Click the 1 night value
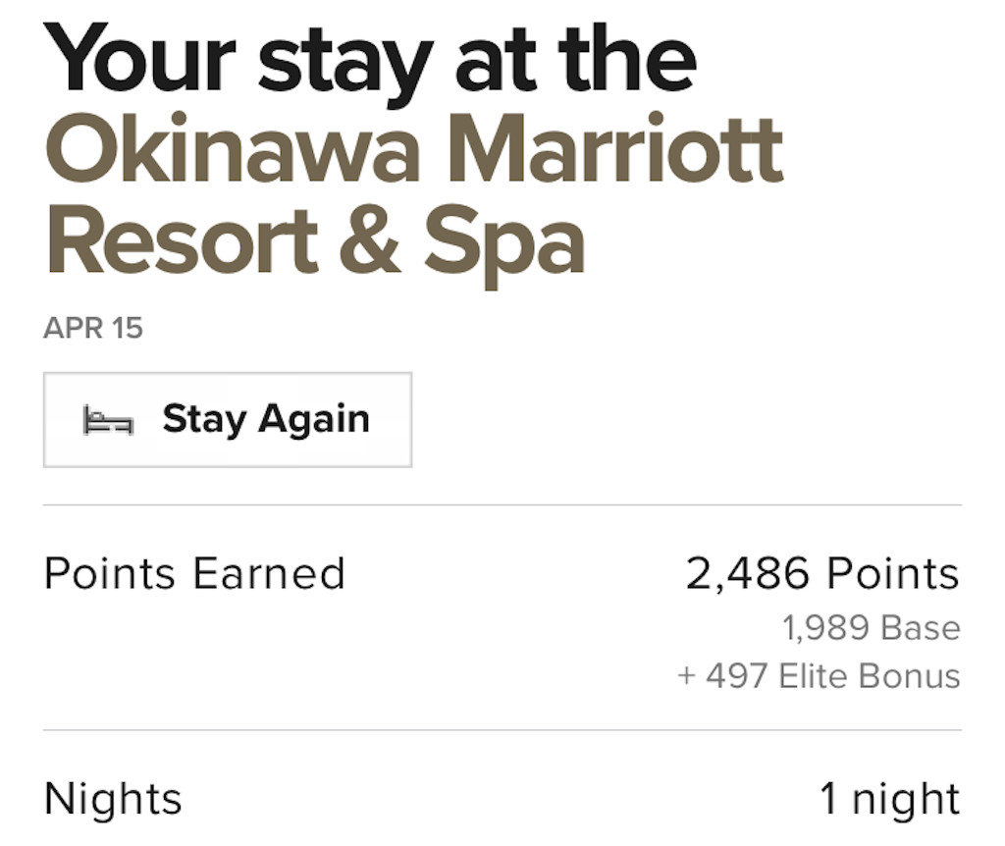This screenshot has width=1005, height=846. coord(889,799)
